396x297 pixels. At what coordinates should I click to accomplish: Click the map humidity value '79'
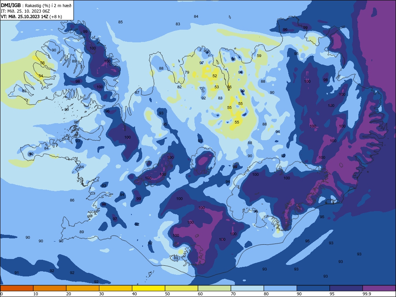[187, 72]
